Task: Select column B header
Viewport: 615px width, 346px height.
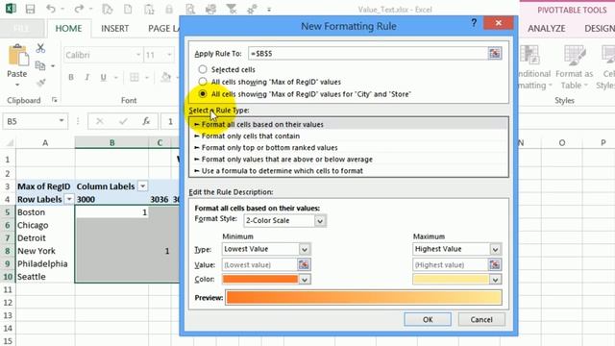Action: click(x=111, y=143)
